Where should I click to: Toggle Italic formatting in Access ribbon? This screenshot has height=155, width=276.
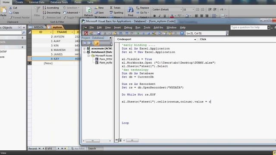[160, 16]
